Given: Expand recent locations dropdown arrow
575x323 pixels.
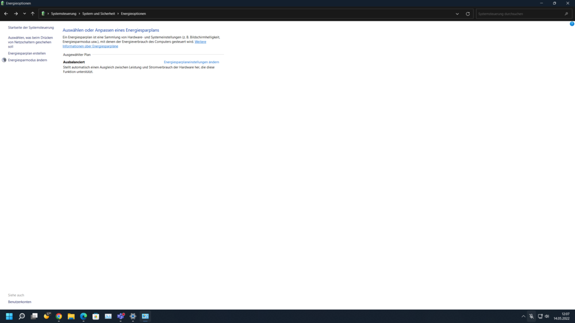Looking at the screenshot, I should coord(24,14).
